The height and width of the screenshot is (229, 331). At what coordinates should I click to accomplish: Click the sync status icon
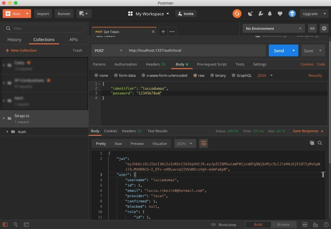(x=237, y=14)
